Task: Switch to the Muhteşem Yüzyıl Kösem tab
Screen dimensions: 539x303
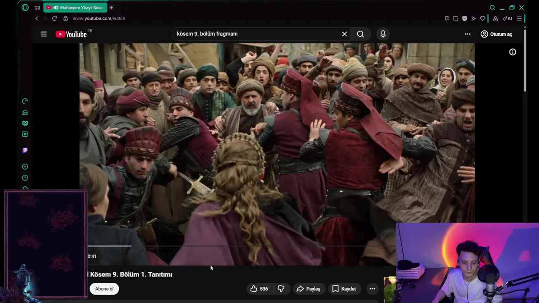Action: (x=76, y=8)
